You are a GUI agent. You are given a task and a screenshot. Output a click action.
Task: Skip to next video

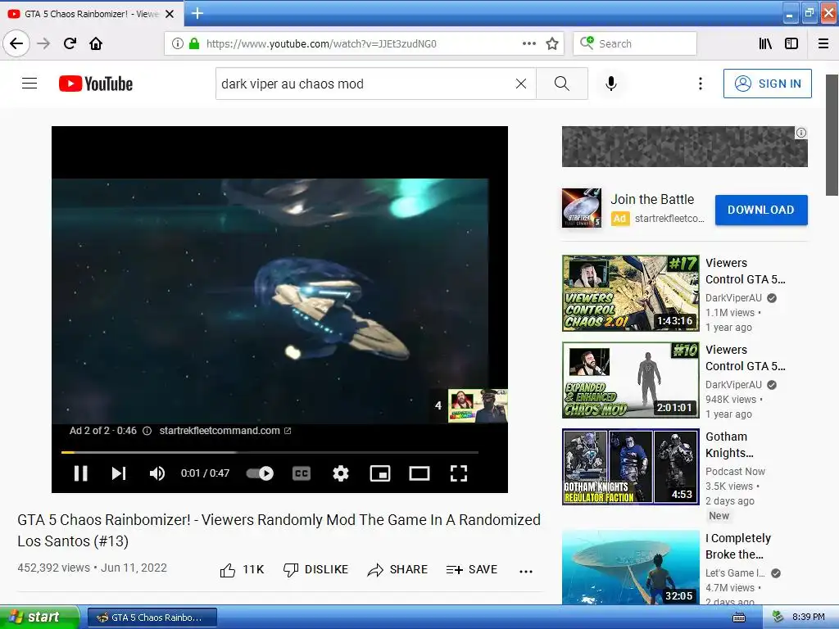pos(119,473)
